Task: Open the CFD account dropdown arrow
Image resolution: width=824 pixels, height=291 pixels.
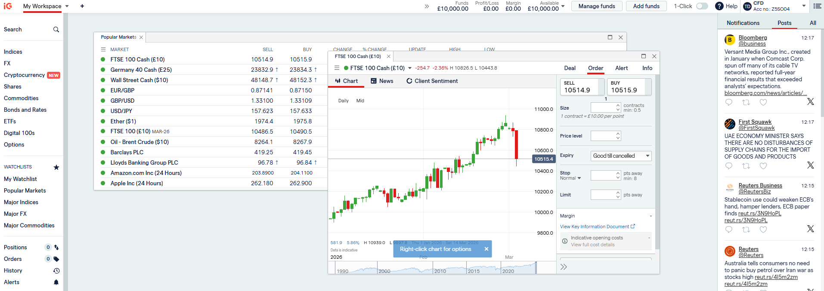Action: click(x=804, y=6)
